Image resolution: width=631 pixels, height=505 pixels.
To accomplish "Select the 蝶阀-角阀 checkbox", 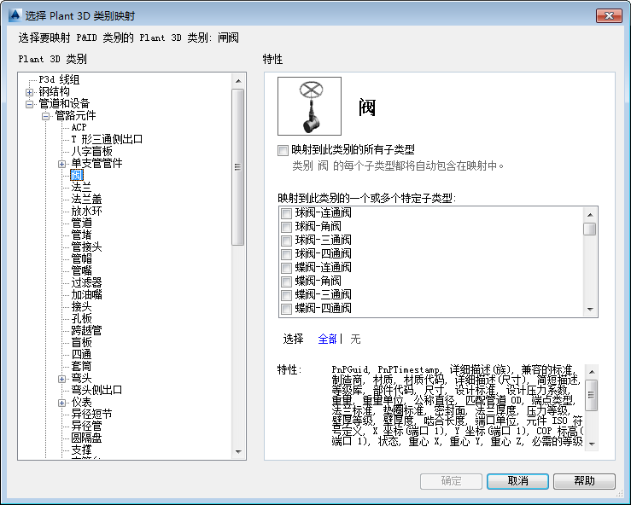I will click(287, 282).
